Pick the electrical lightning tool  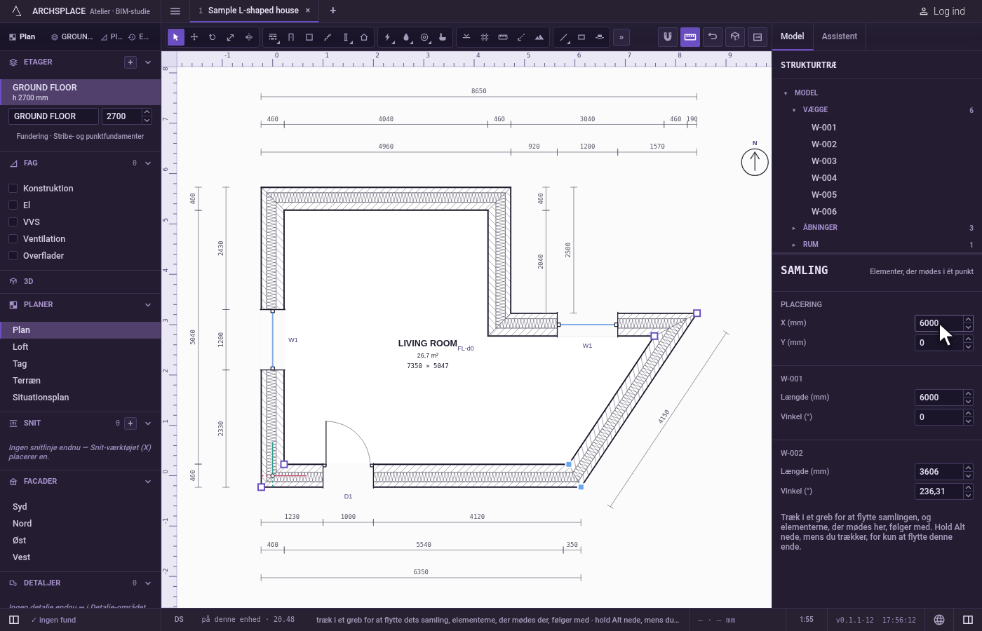388,37
